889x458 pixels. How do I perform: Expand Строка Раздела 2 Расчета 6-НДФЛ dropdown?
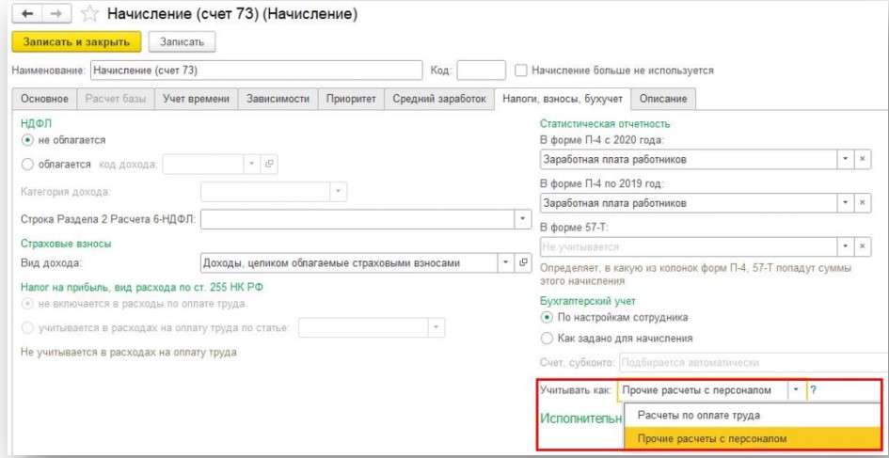[523, 219]
